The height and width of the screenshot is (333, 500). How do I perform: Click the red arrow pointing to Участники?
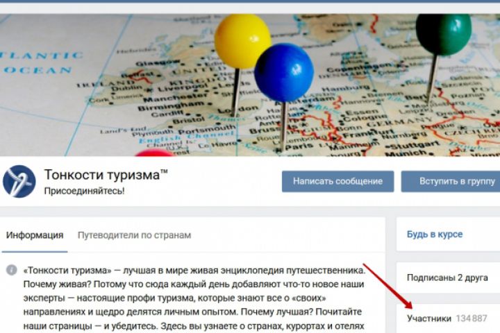click(x=387, y=286)
